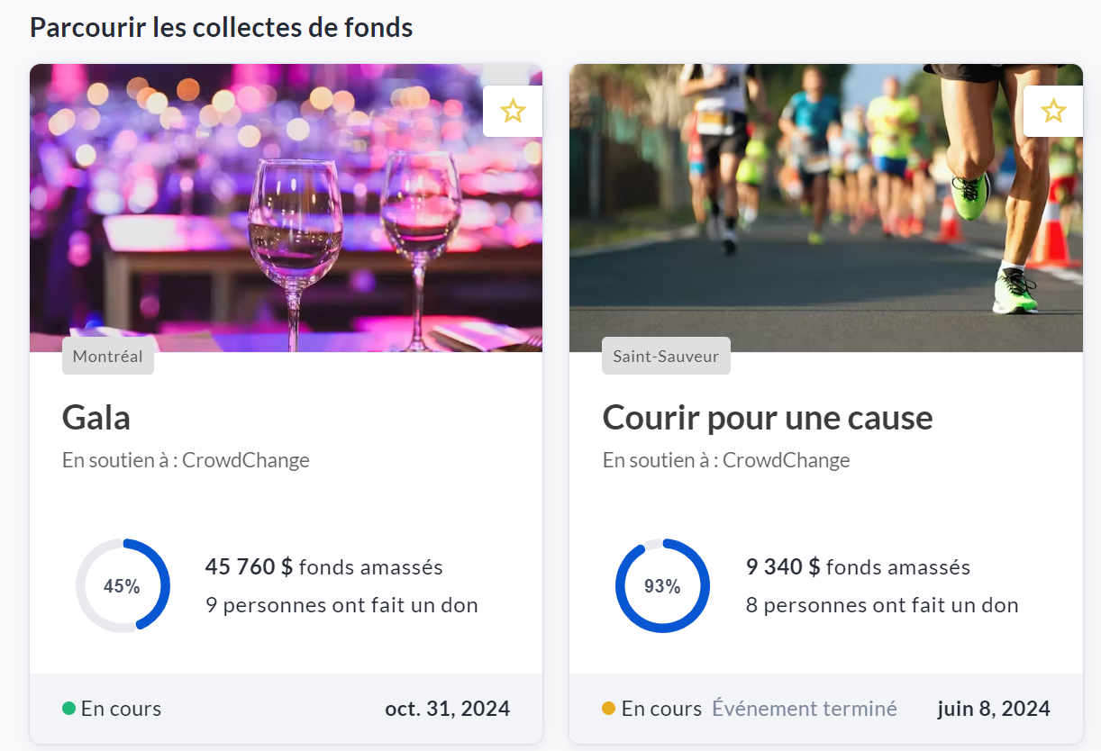Open the runners race image

[x=825, y=207]
